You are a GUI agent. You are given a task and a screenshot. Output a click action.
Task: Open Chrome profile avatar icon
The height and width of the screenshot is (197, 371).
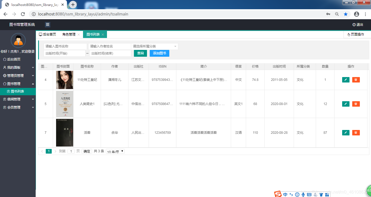(357, 14)
